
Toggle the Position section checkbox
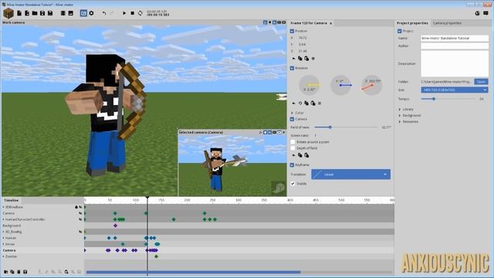(x=292, y=31)
